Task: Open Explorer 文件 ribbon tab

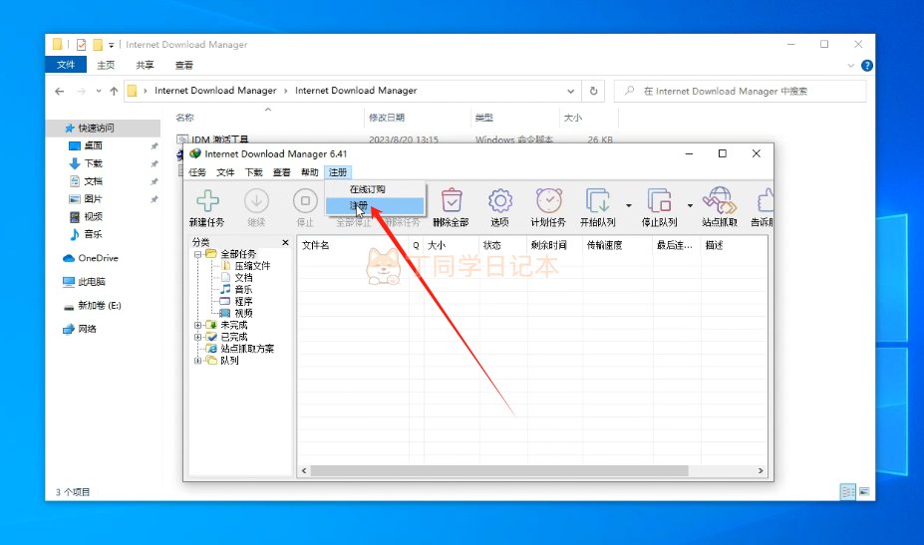Action: [66, 65]
